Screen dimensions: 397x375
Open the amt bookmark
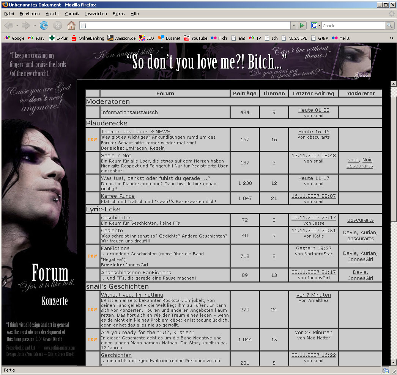click(x=238, y=38)
